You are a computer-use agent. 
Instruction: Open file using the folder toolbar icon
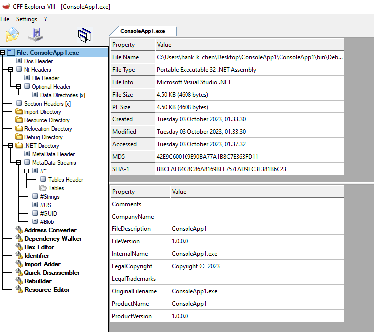coord(12,35)
